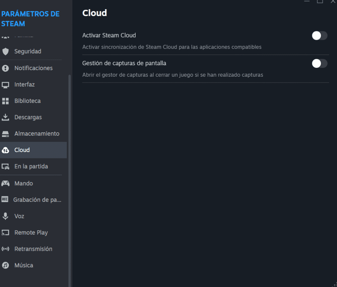Maximize the Steam settings window

pyautogui.click(x=320, y=2)
